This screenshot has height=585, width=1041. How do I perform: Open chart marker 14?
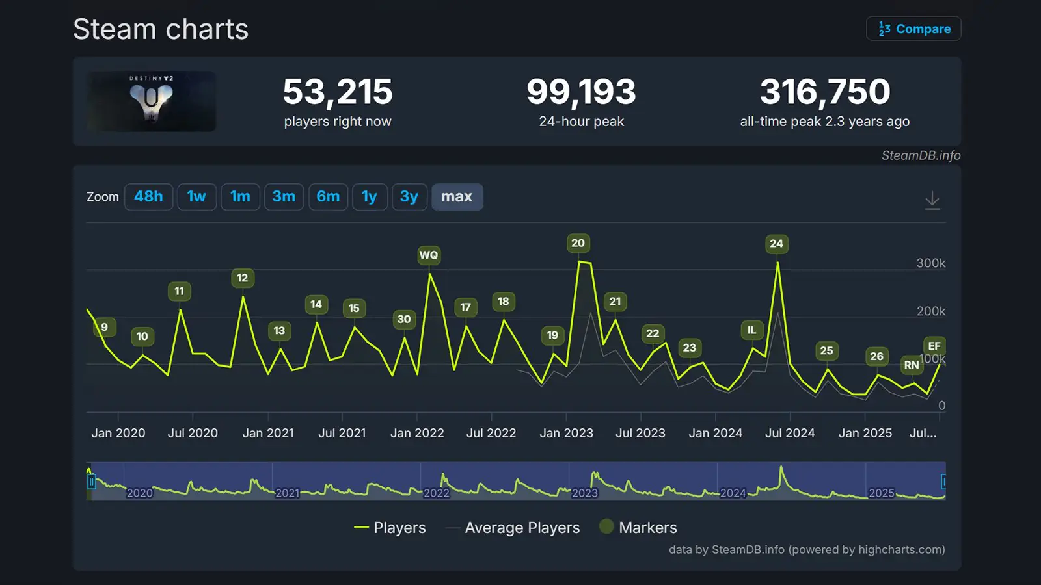click(x=316, y=304)
